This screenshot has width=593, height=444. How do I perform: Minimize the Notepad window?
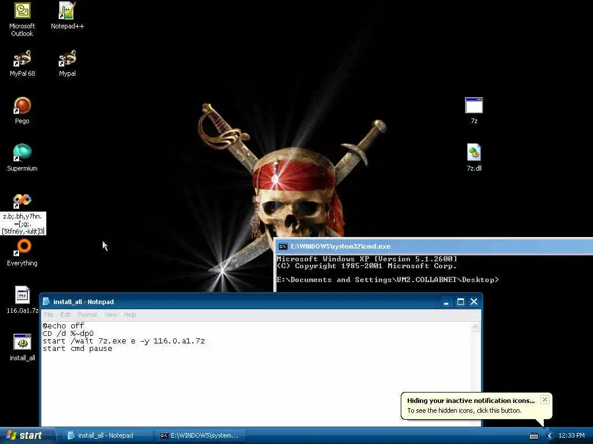pos(446,302)
